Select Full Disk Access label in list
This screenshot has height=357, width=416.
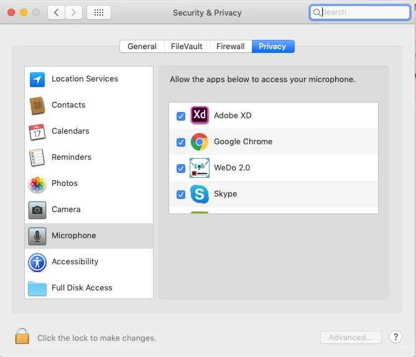(x=81, y=288)
